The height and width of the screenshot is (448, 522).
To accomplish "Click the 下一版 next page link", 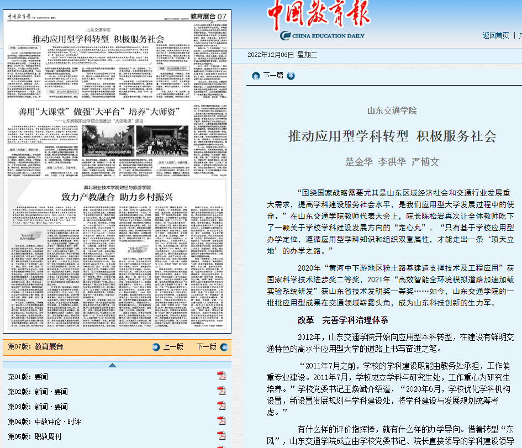I will (x=206, y=347).
